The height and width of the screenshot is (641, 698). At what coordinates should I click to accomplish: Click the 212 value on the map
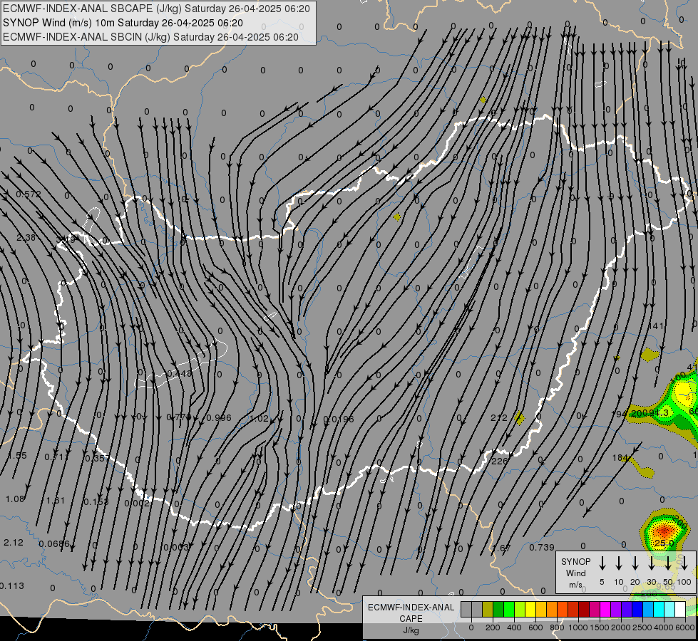pos(498,417)
